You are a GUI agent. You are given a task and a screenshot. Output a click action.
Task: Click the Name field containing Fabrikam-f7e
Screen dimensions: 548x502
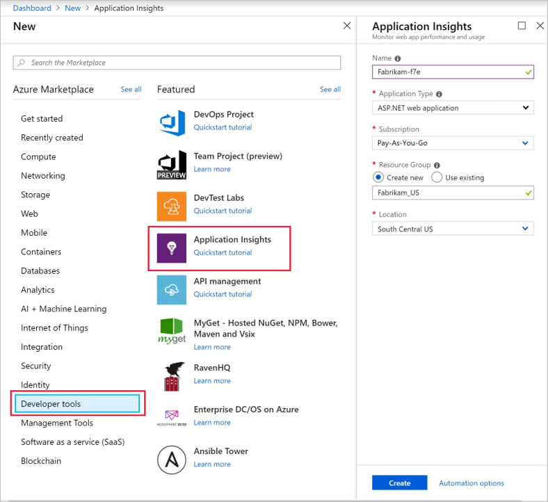453,72
